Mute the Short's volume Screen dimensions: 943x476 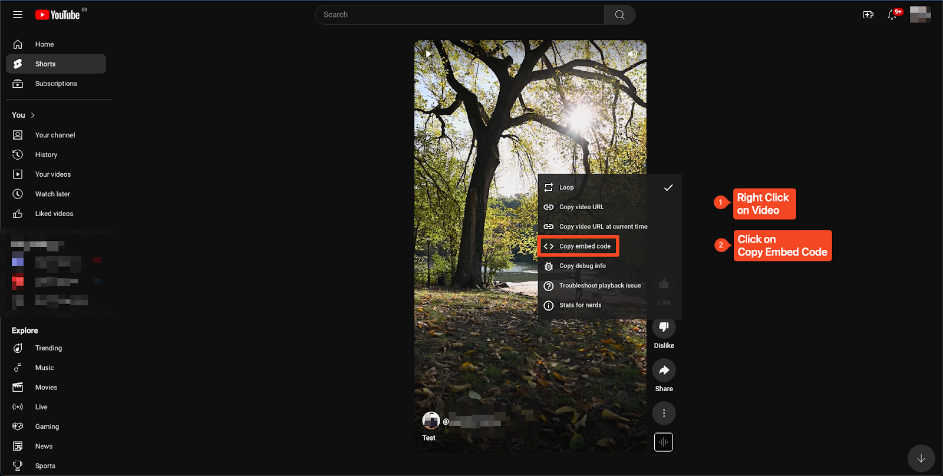[x=632, y=54]
